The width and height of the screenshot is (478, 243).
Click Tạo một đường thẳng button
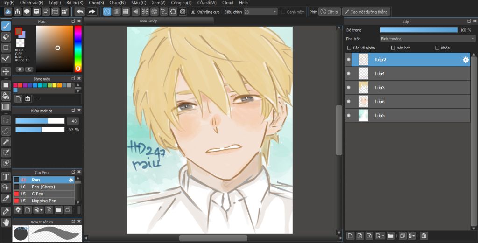[x=366, y=12]
